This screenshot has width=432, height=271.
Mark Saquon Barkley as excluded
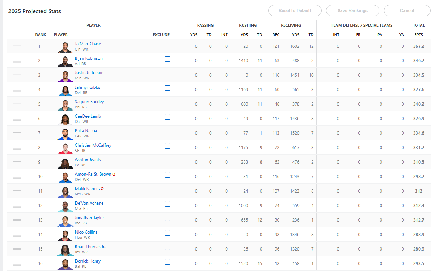coord(167,102)
